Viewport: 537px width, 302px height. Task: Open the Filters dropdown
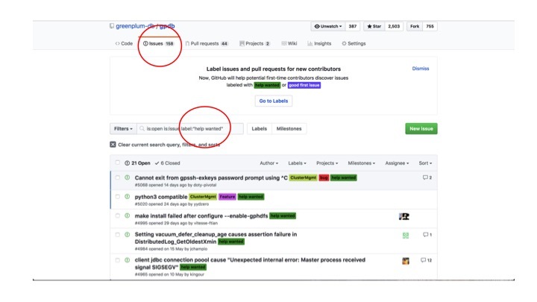pyautogui.click(x=123, y=129)
